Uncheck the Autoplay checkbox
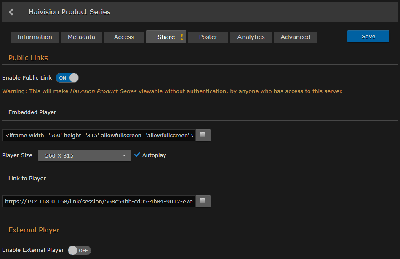The height and width of the screenshot is (259, 400). coord(136,155)
